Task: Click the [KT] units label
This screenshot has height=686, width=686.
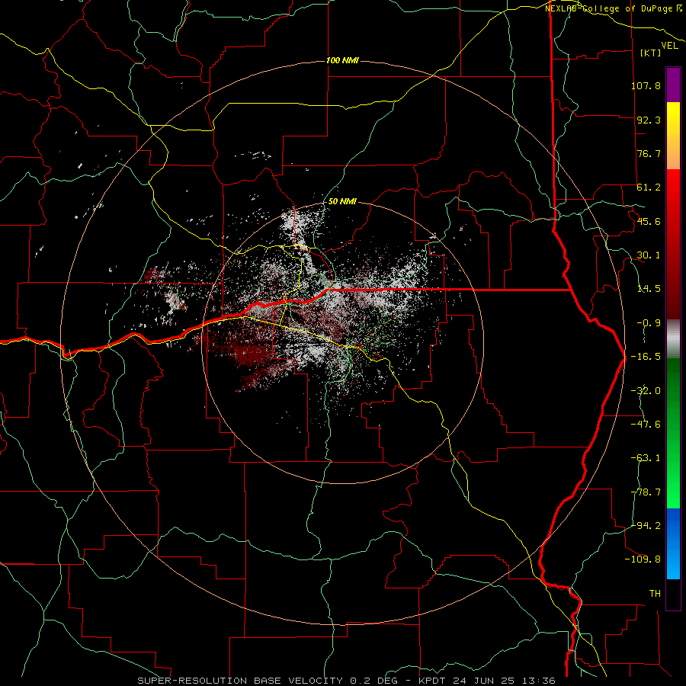Action: (x=651, y=53)
